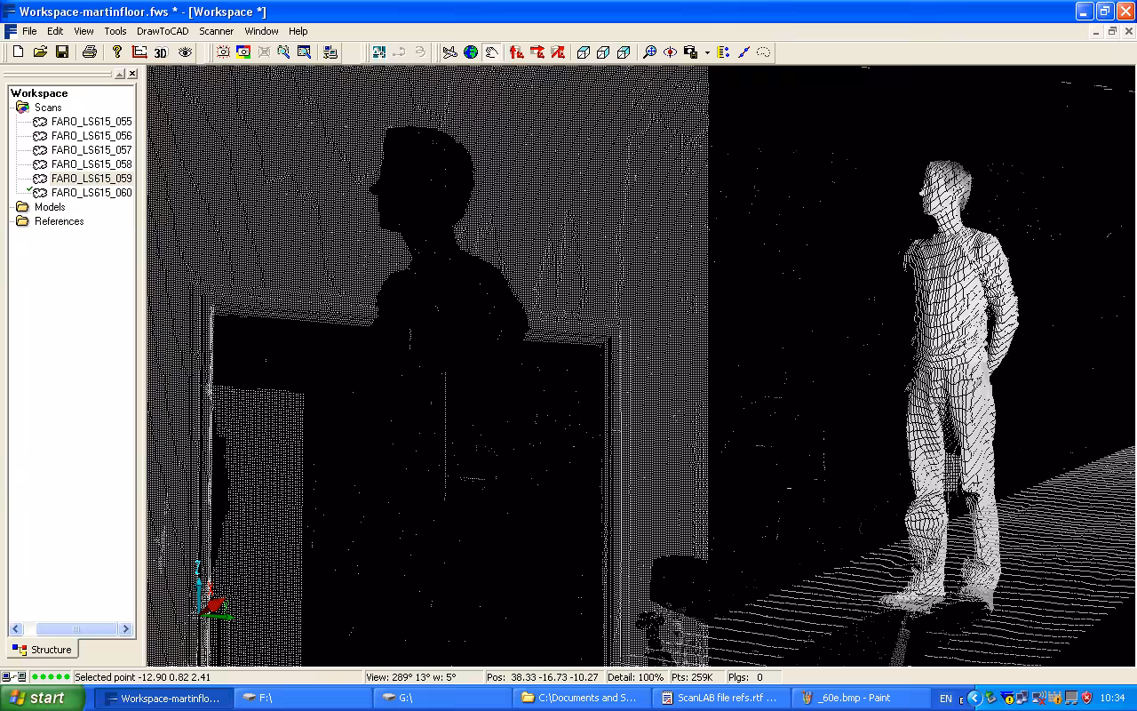This screenshot has width=1137, height=711.
Task: Open the dropdown arrow next to camera disk icon
Action: 707,52
